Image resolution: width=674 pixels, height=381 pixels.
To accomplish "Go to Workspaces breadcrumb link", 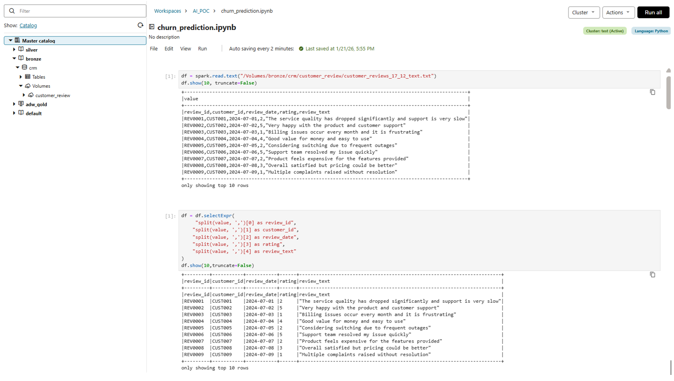I will (167, 11).
